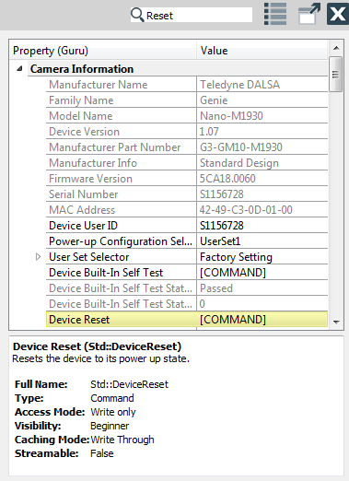Execute the Device Reset command
The width and height of the screenshot is (349, 481).
click(x=262, y=320)
